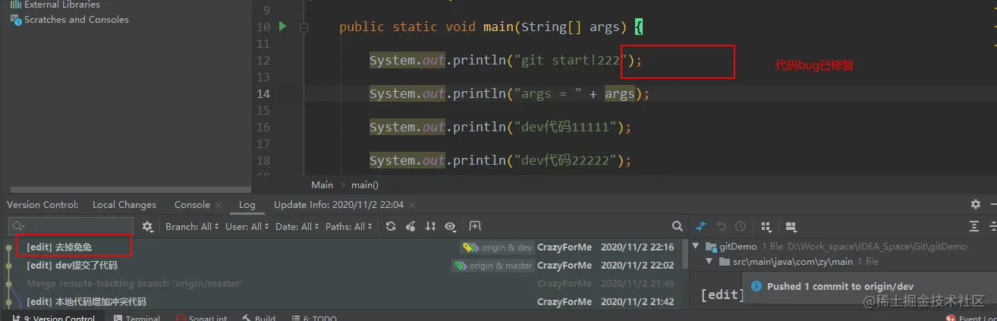Click the show history clock icon
997x321 pixels.
tap(740, 226)
